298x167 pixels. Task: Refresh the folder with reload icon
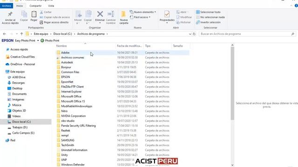point(194,34)
